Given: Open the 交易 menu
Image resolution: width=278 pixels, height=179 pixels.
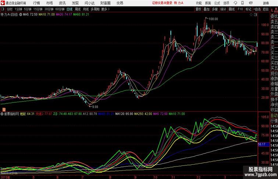Looking at the screenshot, I should (120, 3).
